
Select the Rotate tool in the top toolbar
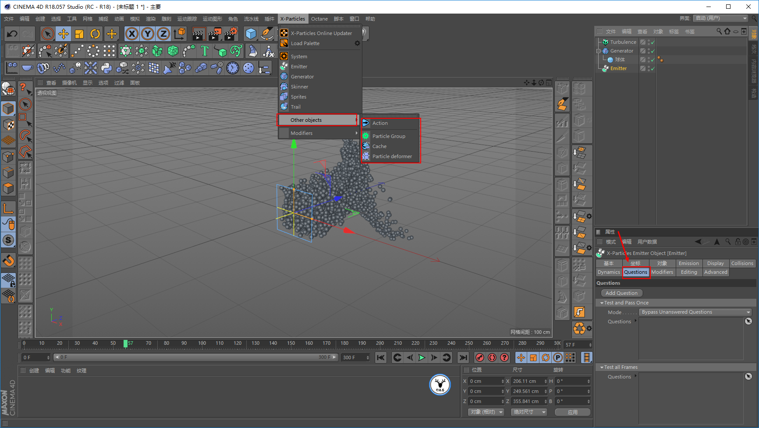coord(95,34)
